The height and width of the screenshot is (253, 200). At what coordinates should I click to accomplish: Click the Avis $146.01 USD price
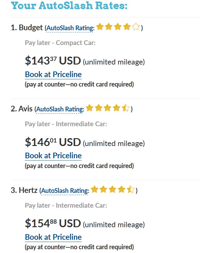click(53, 142)
